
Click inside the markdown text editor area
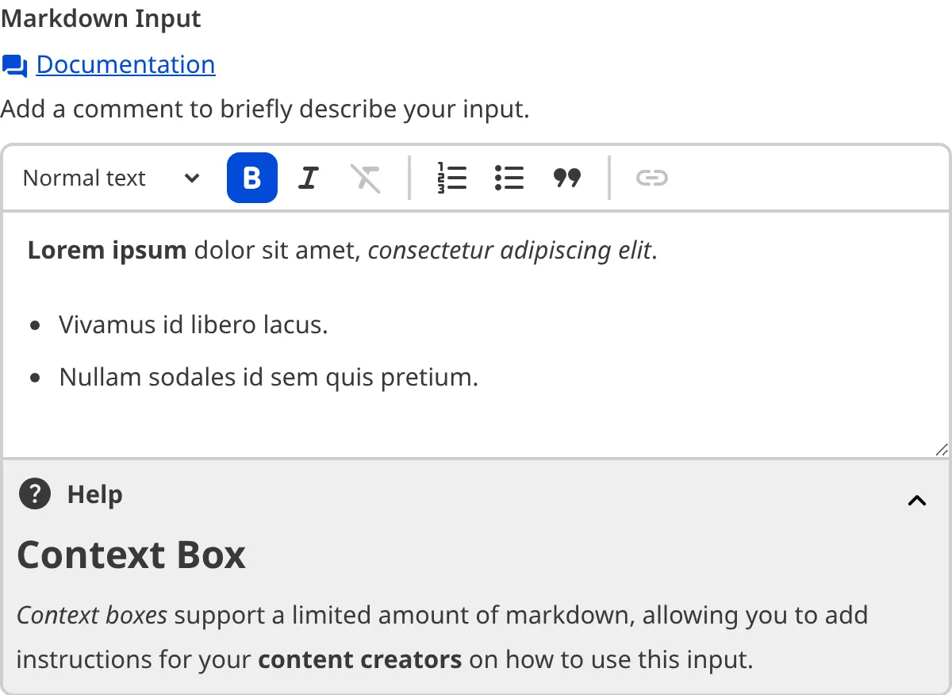coord(476,335)
